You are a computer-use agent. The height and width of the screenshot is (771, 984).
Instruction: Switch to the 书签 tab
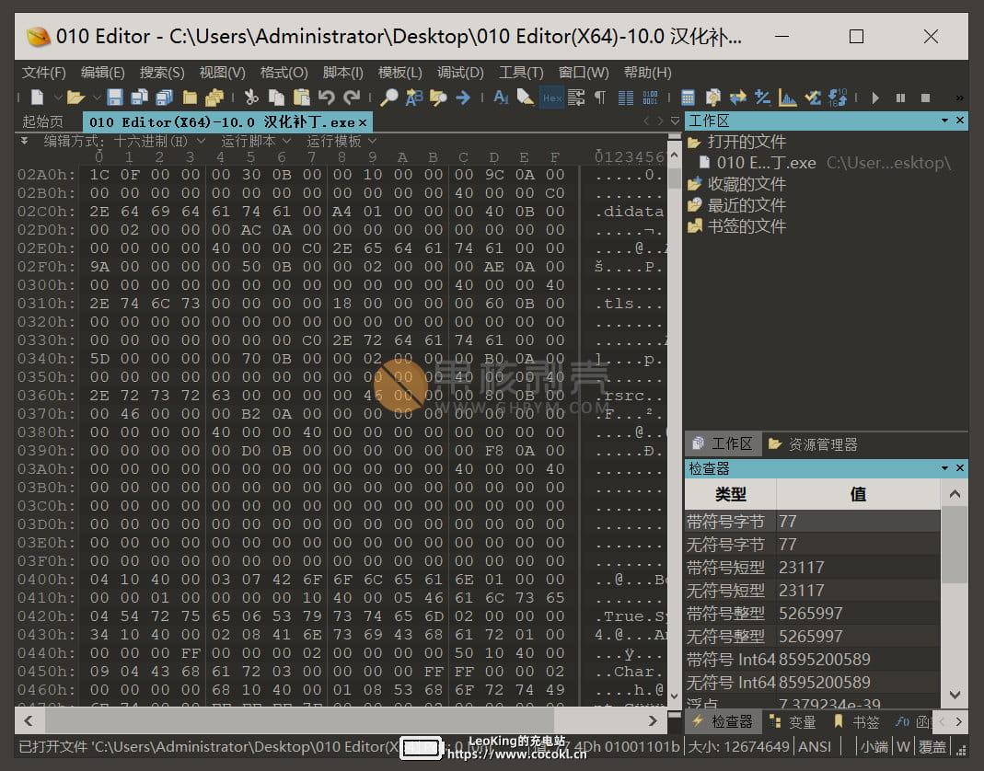click(x=857, y=722)
